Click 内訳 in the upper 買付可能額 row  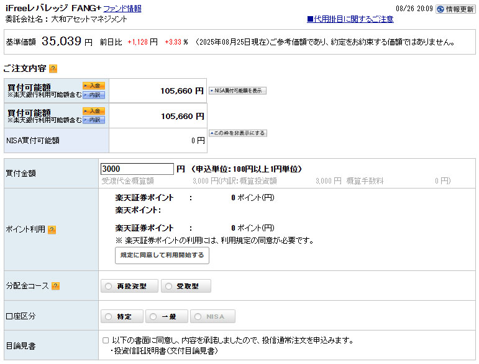(x=94, y=95)
